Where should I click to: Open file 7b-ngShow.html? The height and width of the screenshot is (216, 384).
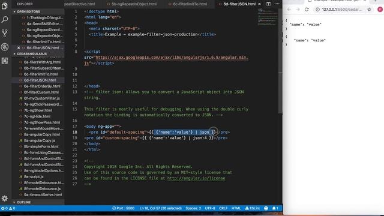[x=38, y=110]
